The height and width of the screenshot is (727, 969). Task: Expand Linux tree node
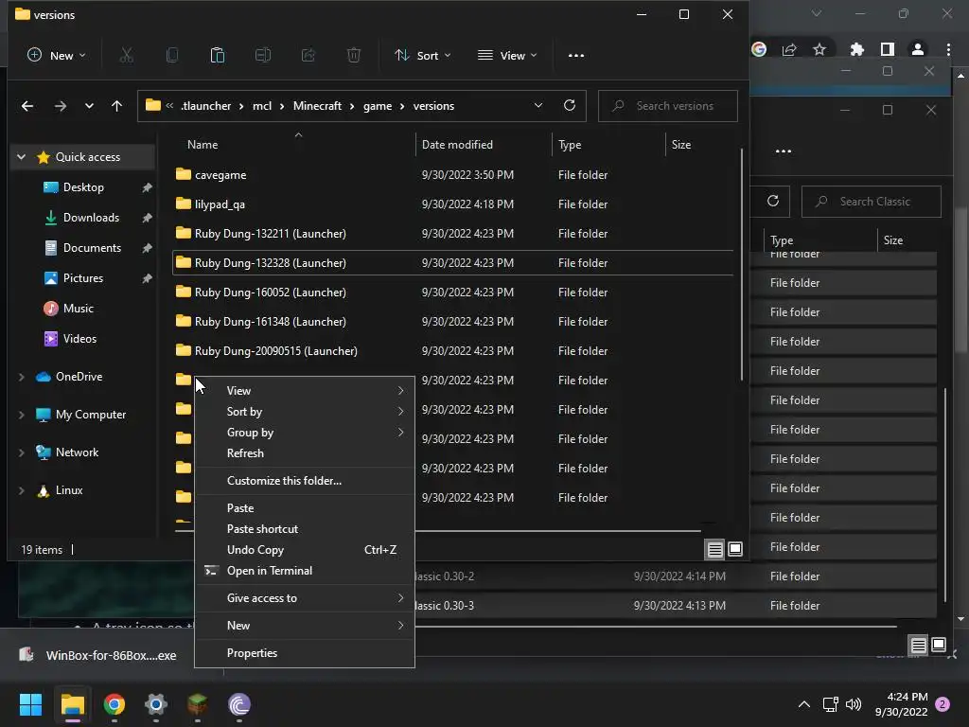point(21,490)
